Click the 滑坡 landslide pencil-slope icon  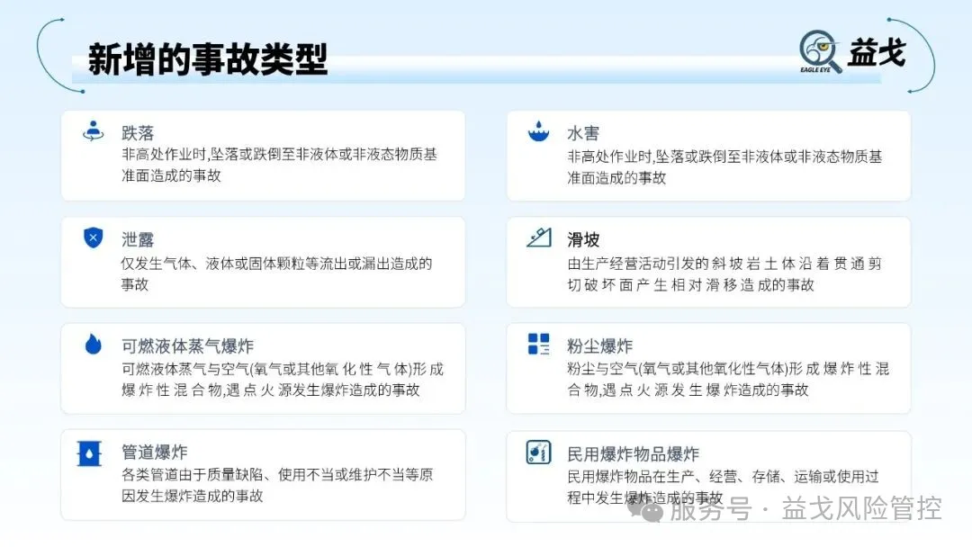click(538, 237)
